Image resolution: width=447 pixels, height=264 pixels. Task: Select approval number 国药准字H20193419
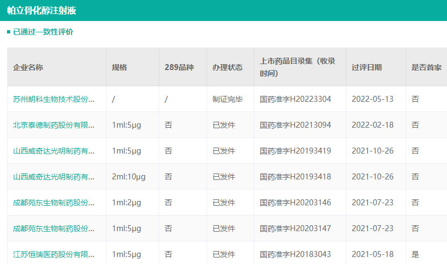pyautogui.click(x=295, y=151)
